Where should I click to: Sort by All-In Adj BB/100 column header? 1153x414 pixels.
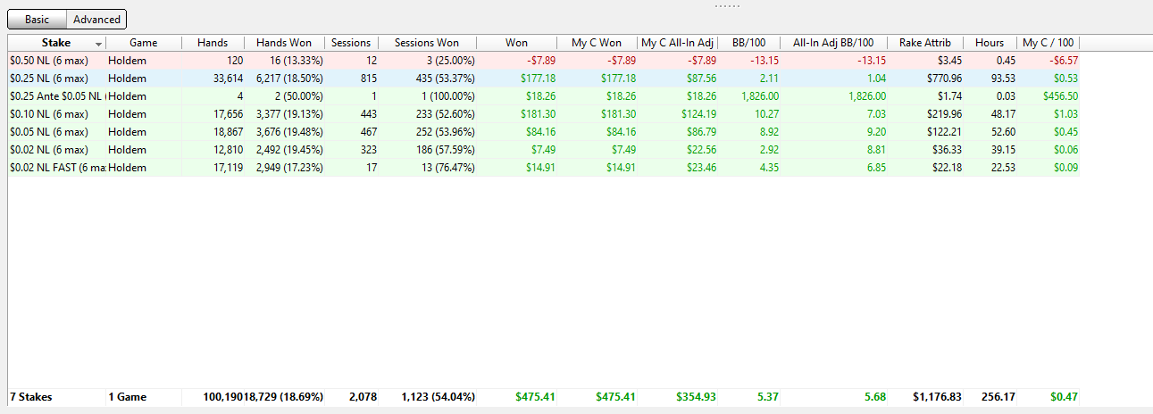[x=834, y=43]
